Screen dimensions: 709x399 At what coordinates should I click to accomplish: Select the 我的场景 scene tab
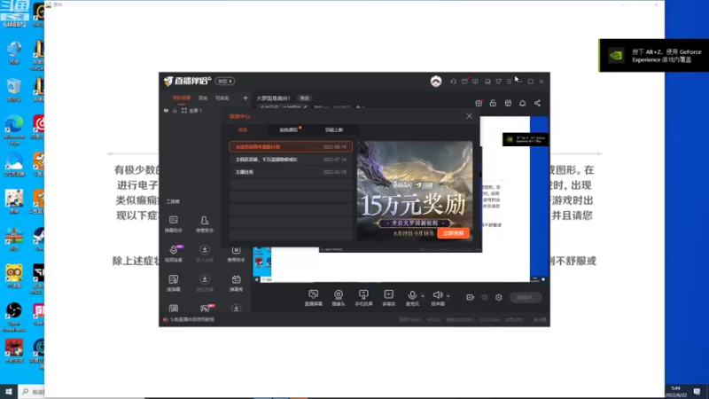point(182,98)
